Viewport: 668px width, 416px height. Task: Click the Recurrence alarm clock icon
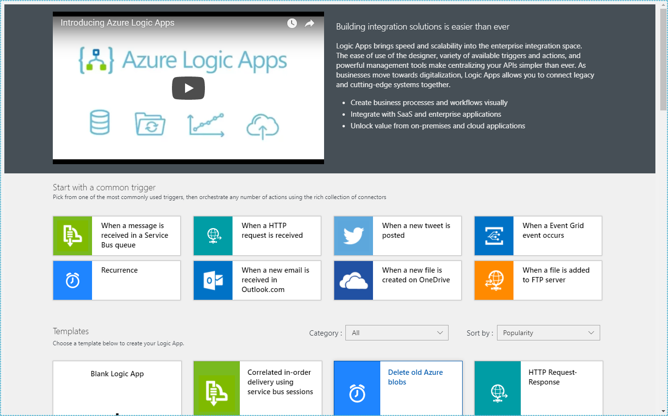(73, 280)
